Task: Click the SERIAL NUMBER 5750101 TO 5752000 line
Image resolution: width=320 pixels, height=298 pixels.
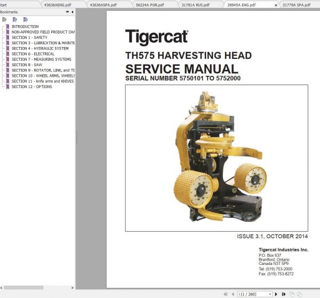Action: point(183,78)
